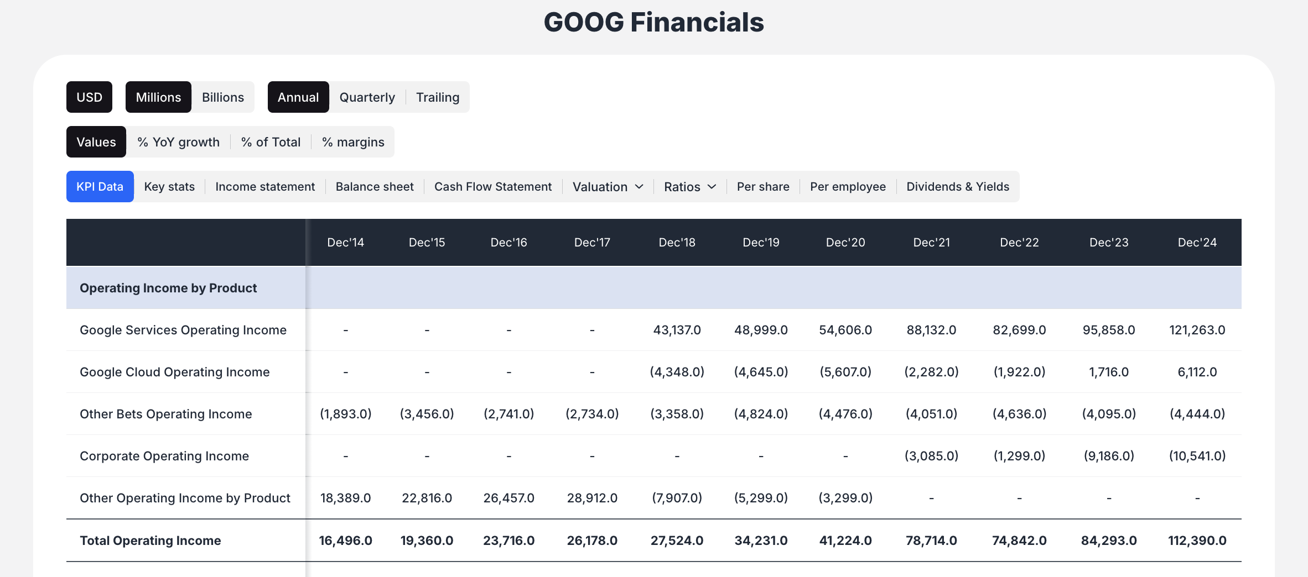The width and height of the screenshot is (1308, 577).
Task: Show % margins view
Action: click(x=353, y=141)
